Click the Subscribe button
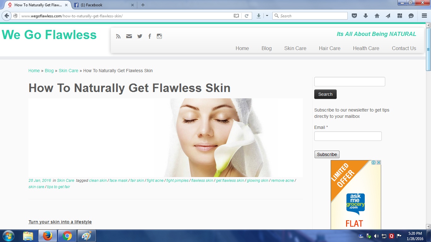The height and width of the screenshot is (242, 431). [x=327, y=154]
